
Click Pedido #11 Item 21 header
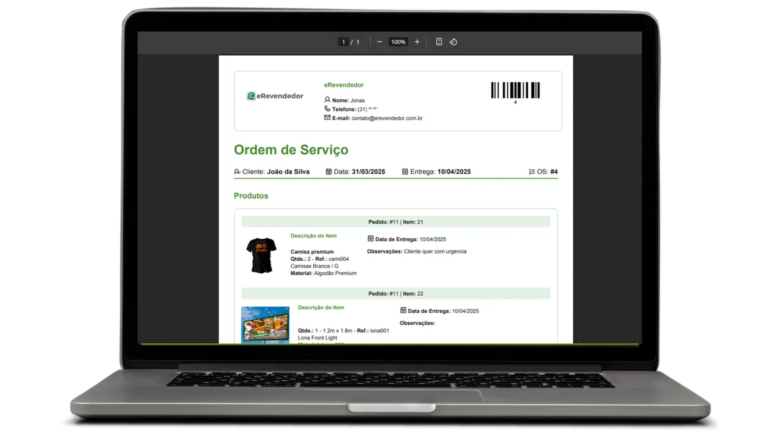396,222
